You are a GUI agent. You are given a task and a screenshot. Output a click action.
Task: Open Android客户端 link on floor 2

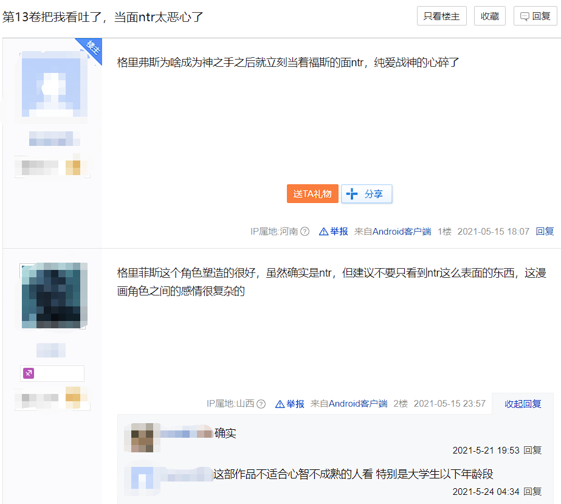(x=358, y=404)
